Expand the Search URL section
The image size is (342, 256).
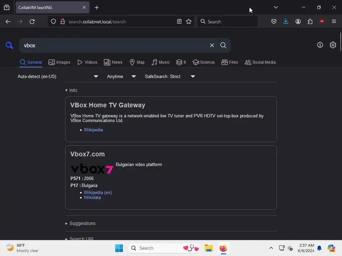[x=79, y=239]
